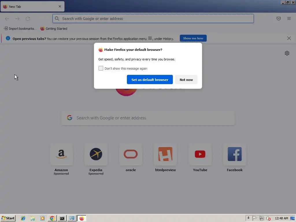296x222 pixels.
Task: Click Set as default browser button
Action: click(x=150, y=80)
